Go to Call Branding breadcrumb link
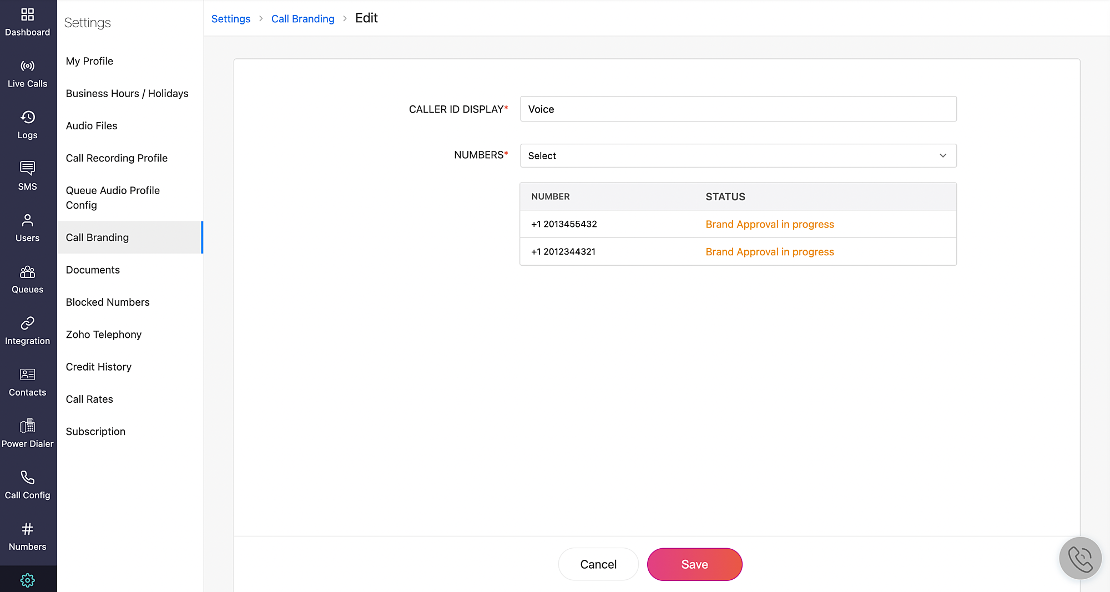 (x=303, y=19)
